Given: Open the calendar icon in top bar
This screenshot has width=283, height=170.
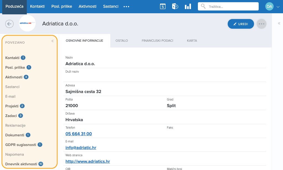Looking at the screenshot, I should click(163, 7).
